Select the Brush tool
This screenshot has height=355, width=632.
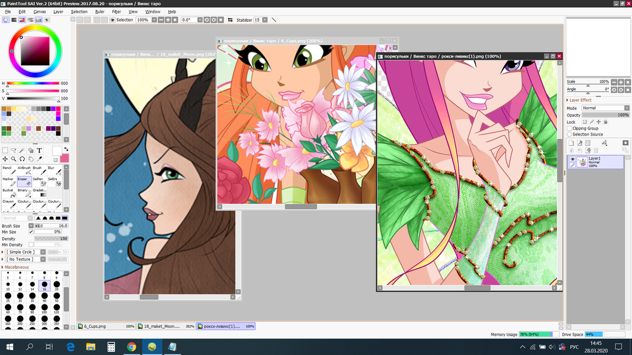(x=39, y=171)
